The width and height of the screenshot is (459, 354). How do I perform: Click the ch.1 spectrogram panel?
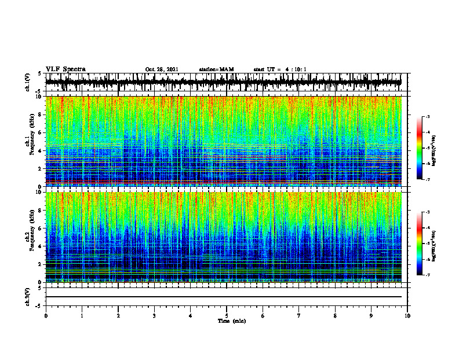pyautogui.click(x=223, y=141)
